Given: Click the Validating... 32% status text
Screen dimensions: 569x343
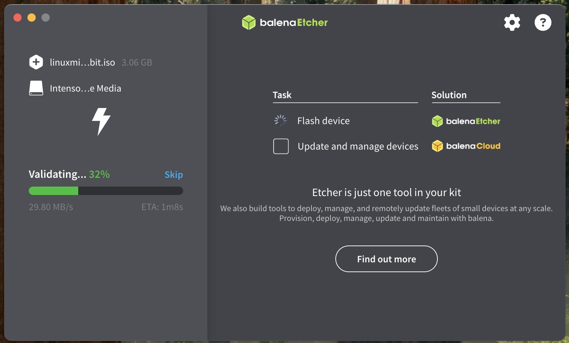Looking at the screenshot, I should (x=69, y=174).
